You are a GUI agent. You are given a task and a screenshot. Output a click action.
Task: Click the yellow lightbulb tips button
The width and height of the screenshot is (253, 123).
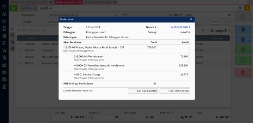(247, 8)
